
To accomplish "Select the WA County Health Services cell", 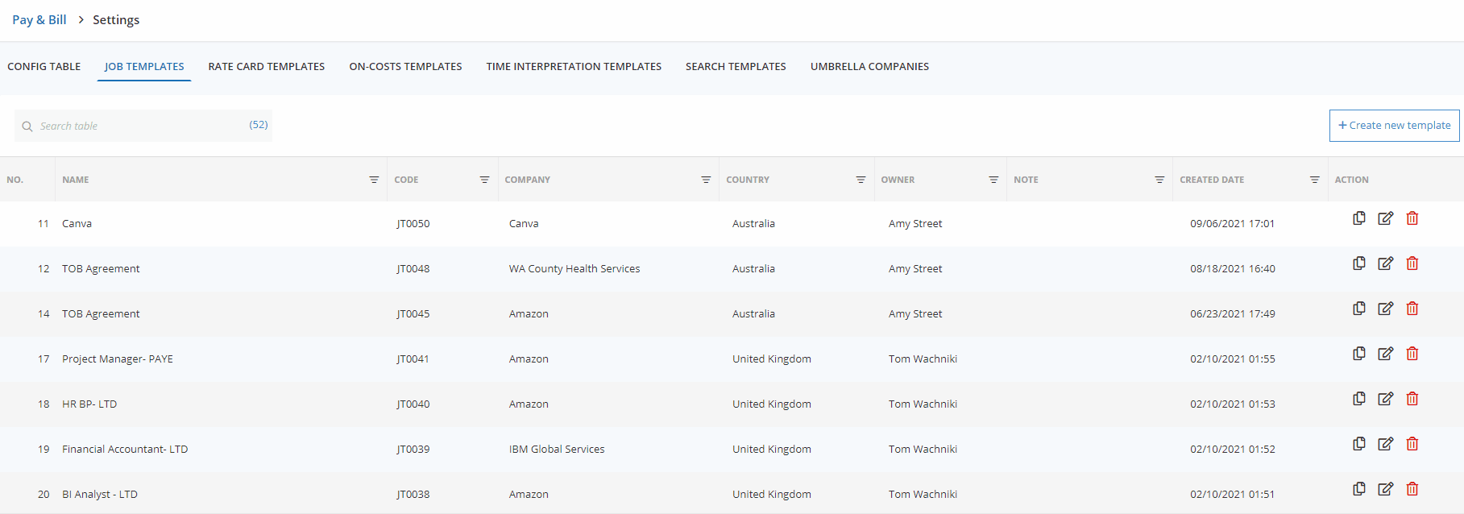I will [574, 269].
